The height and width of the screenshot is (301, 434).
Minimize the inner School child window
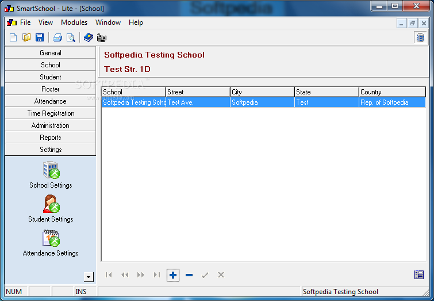pos(401,23)
